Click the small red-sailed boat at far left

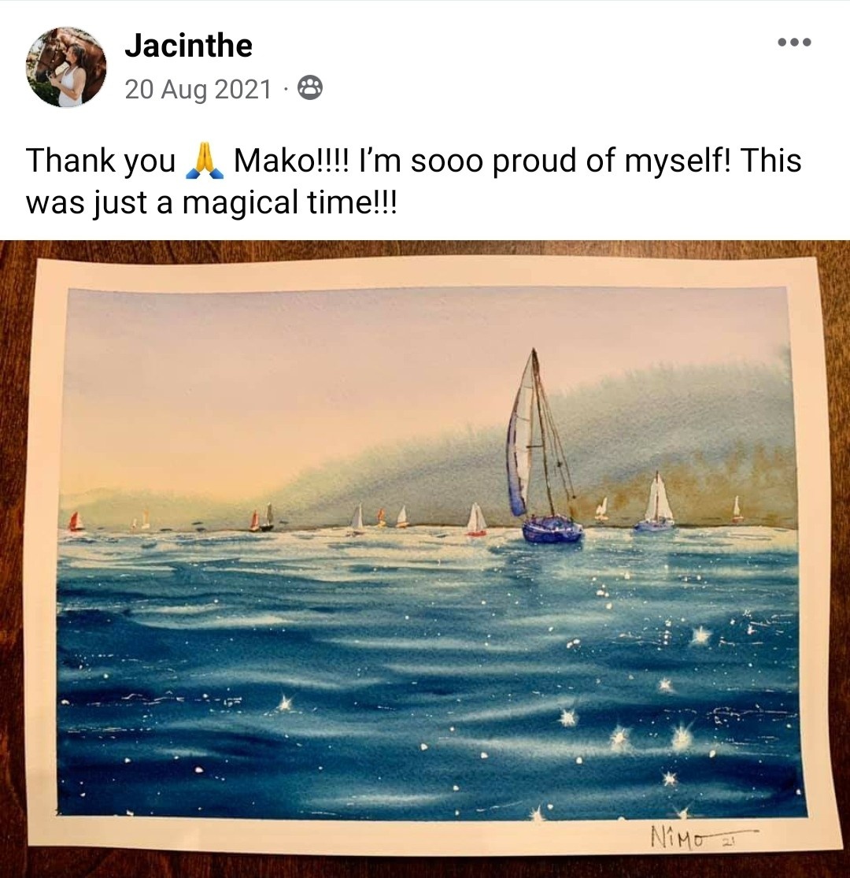coord(76,522)
